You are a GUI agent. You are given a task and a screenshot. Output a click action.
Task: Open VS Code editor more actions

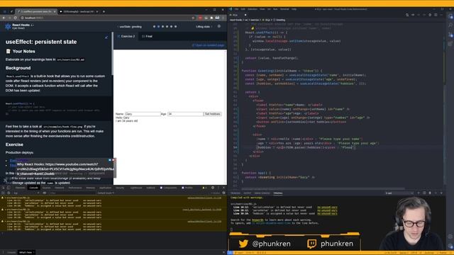441,15
